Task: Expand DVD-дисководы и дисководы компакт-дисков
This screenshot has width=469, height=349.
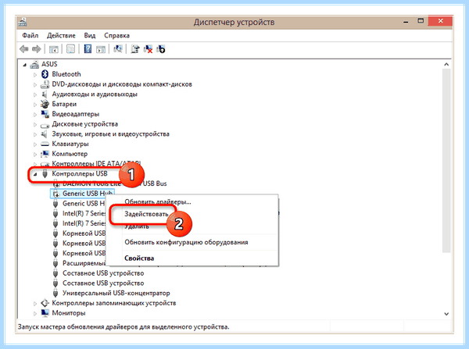Action: (35, 85)
